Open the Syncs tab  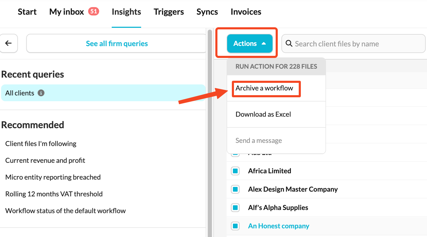(207, 12)
